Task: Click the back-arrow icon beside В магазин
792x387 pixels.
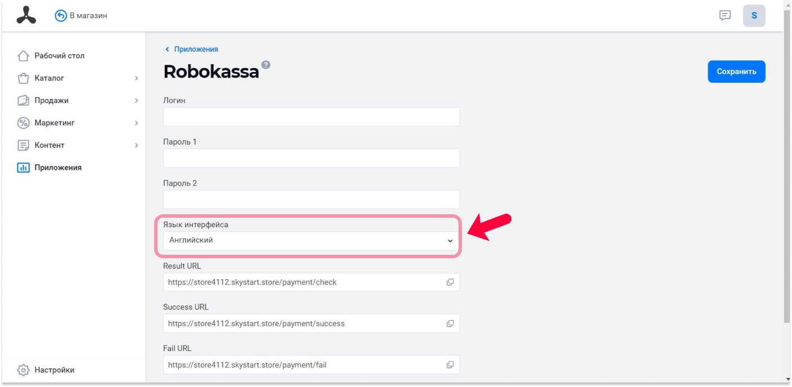Action: [x=61, y=16]
